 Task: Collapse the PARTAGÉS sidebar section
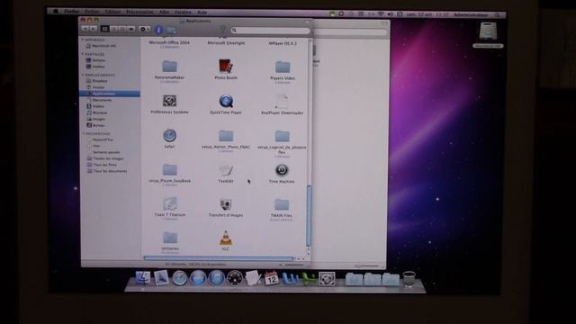click(83, 54)
